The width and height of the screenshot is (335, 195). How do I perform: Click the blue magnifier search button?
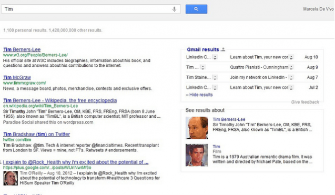pos(196,9)
